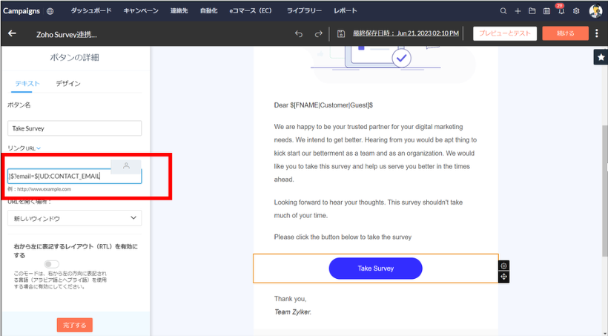Insert merge tag using the person icon

126,165
